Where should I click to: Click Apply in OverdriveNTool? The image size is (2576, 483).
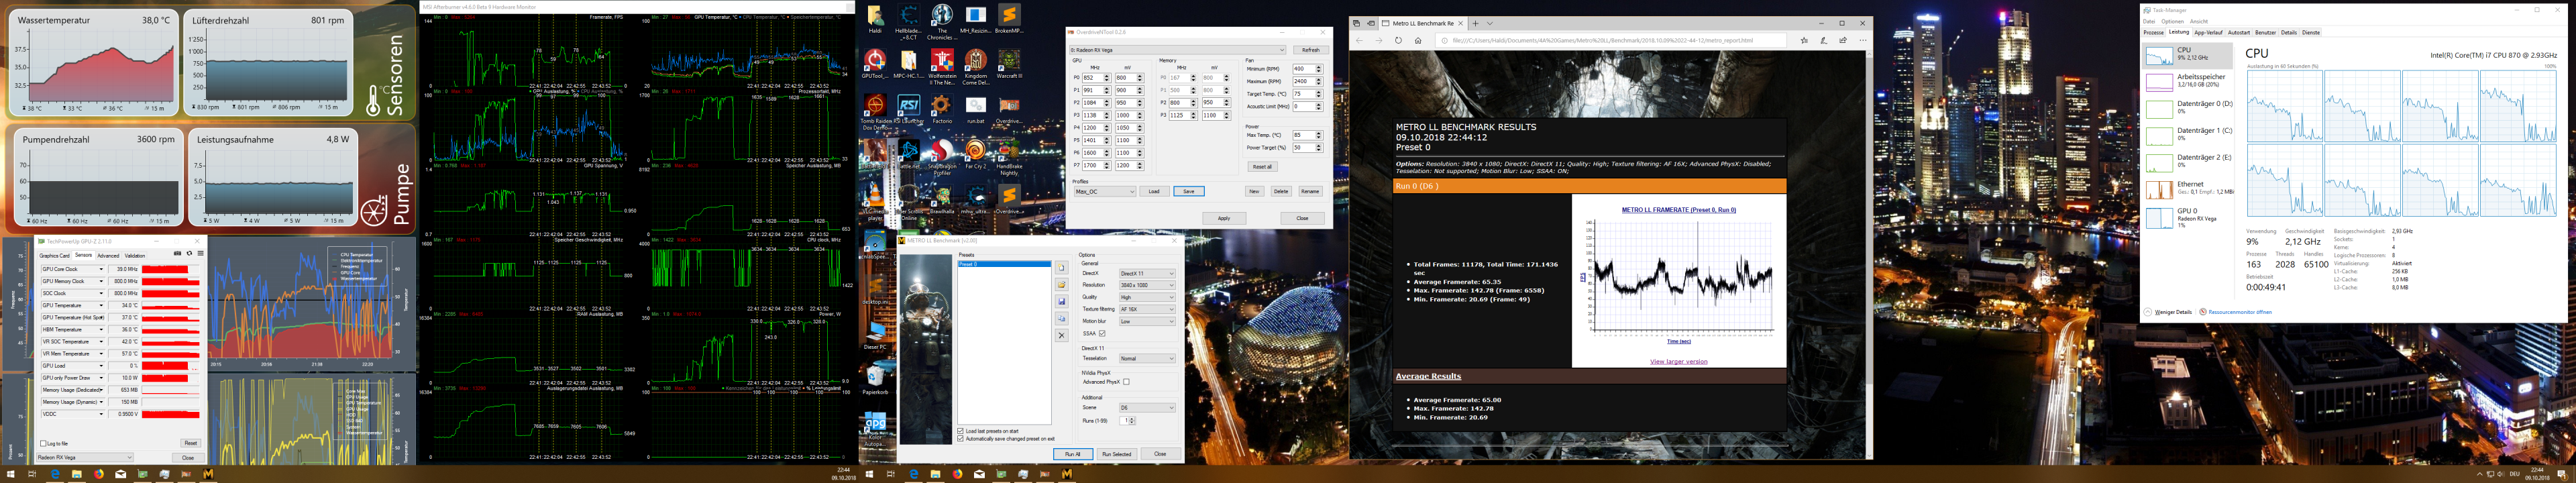tap(1223, 218)
